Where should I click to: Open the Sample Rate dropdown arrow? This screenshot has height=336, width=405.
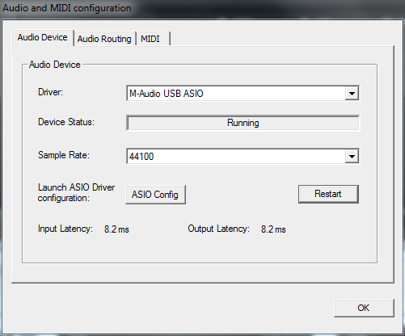(352, 156)
